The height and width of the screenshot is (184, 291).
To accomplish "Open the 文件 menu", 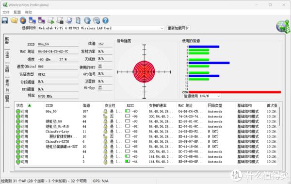I will point(6,12).
